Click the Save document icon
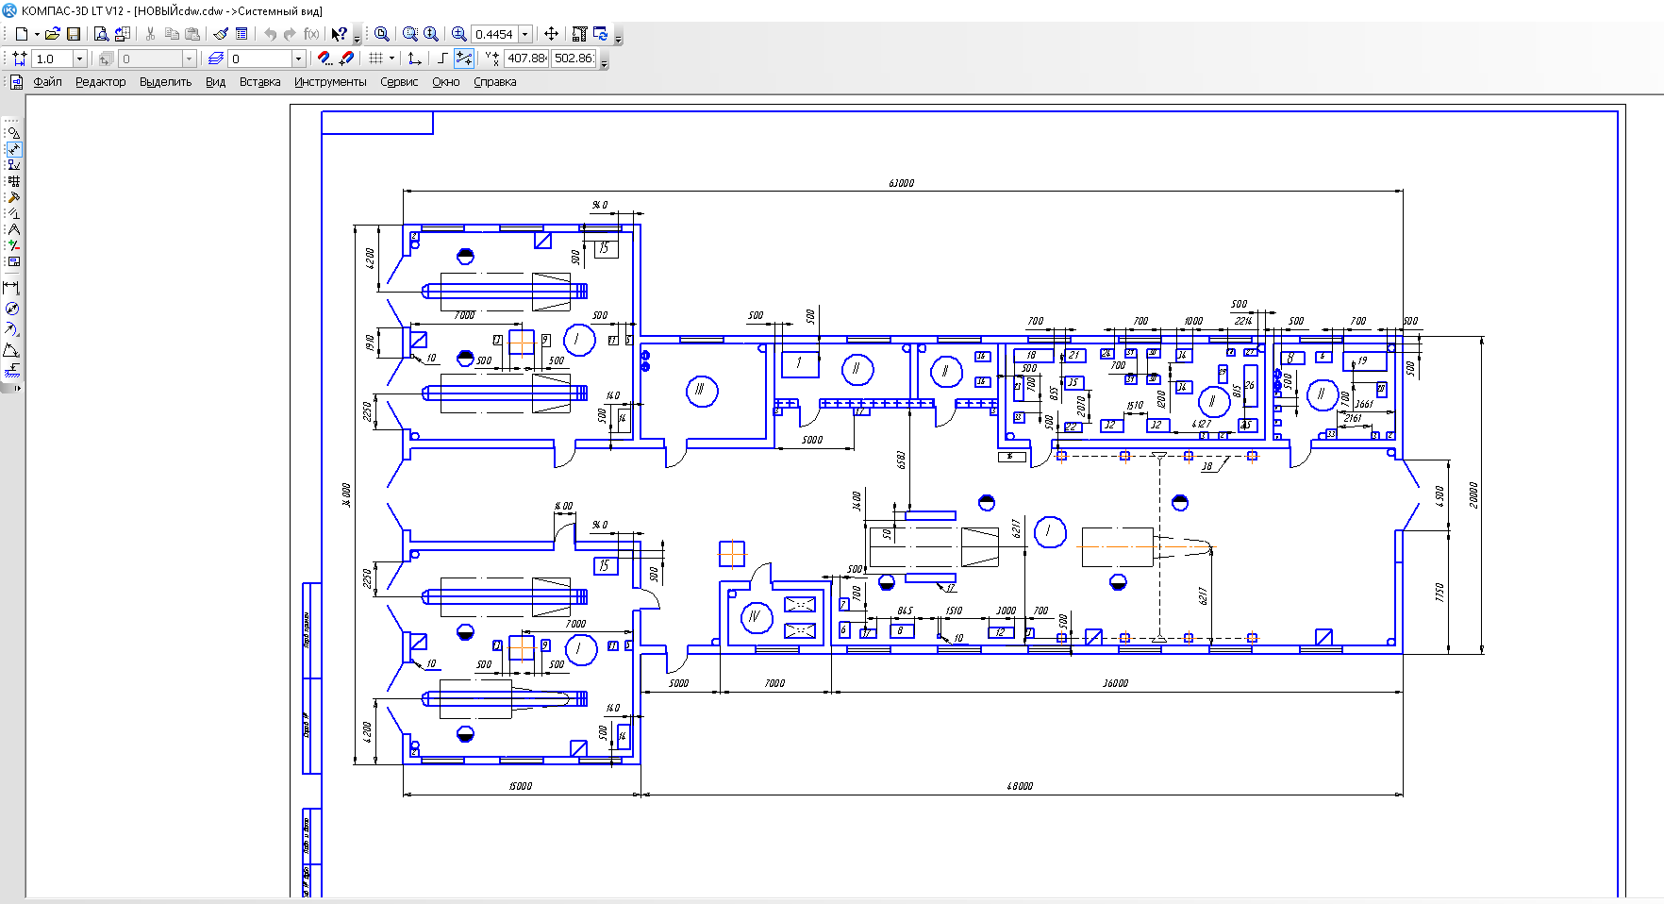The height and width of the screenshot is (904, 1664). [74, 34]
